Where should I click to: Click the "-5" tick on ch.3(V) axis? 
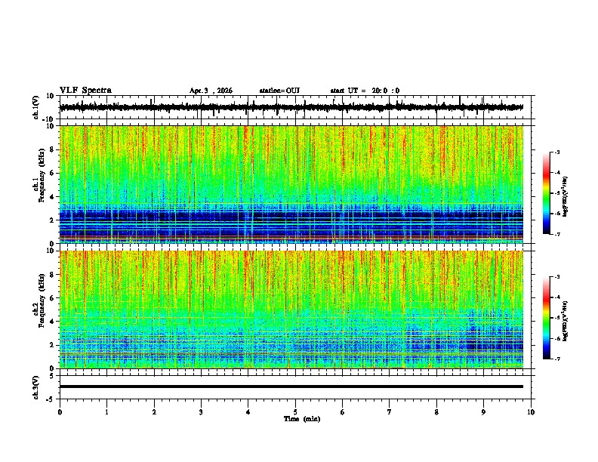pyautogui.click(x=51, y=399)
